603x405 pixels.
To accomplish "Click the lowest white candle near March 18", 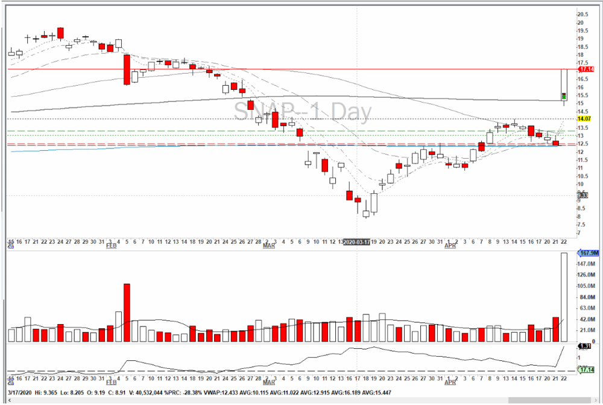I will click(x=366, y=213).
